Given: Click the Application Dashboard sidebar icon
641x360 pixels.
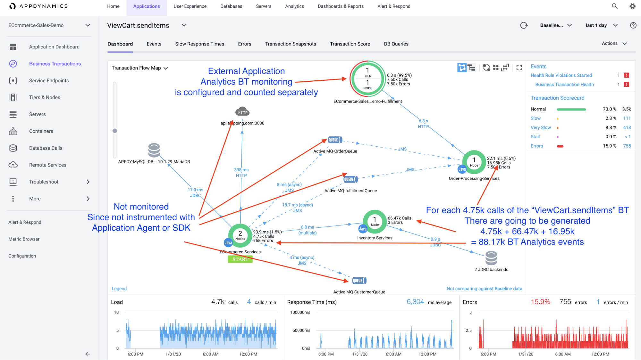Looking at the screenshot, I should click(13, 47).
